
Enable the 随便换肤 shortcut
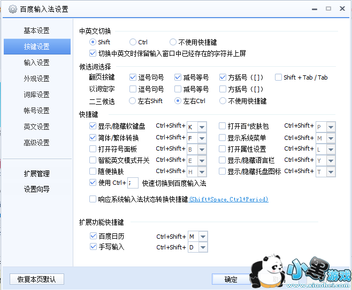point(93,171)
